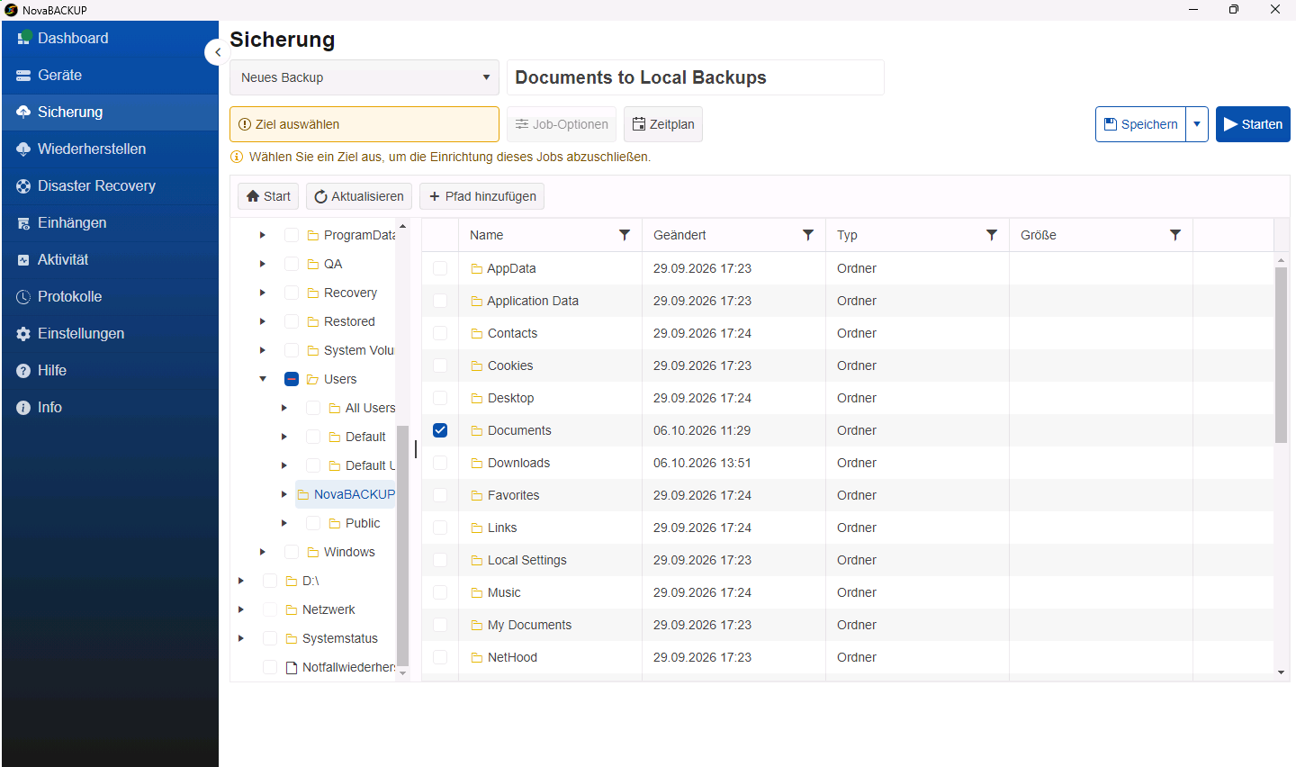Screen dimensions: 1296x767
Task: Check the AppData folder checkbox
Action: pyautogui.click(x=440, y=268)
